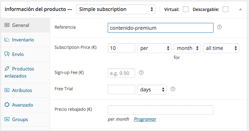Viewport: 249px width, 131px height.
Task: Click the Avanzado gear icon
Action: coord(7,104)
